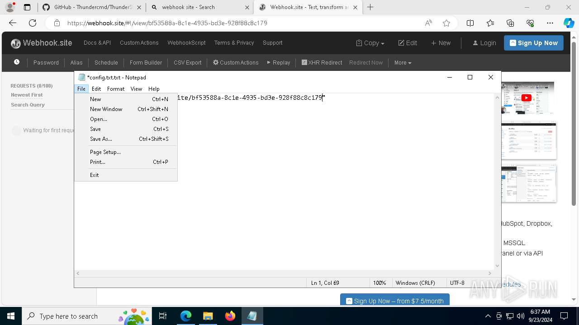579x325 pixels.
Task: Click Sign Up Now from $7.5/month button
Action: (395, 301)
